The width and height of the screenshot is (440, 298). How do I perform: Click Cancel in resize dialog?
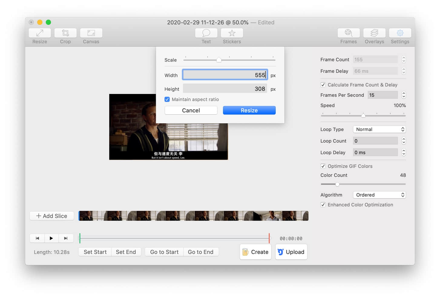191,110
